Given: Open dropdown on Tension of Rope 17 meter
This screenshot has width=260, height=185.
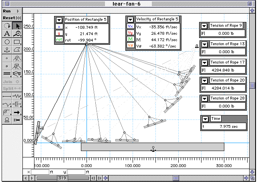Looking at the screenshot, I should tap(205, 62).
